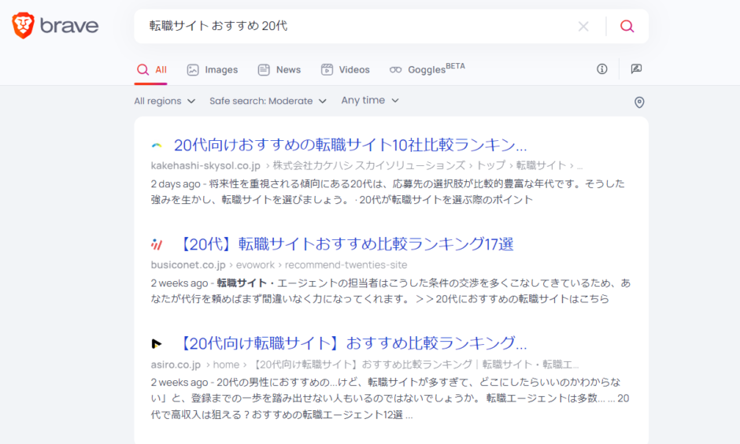Click the location pin icon
The height and width of the screenshot is (444, 740).
click(639, 102)
